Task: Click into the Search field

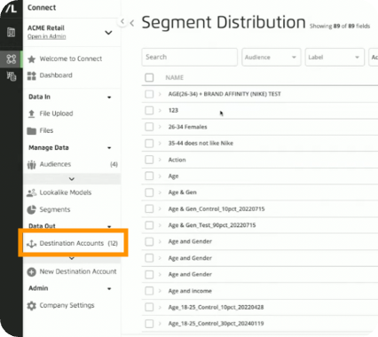Action: [189, 57]
